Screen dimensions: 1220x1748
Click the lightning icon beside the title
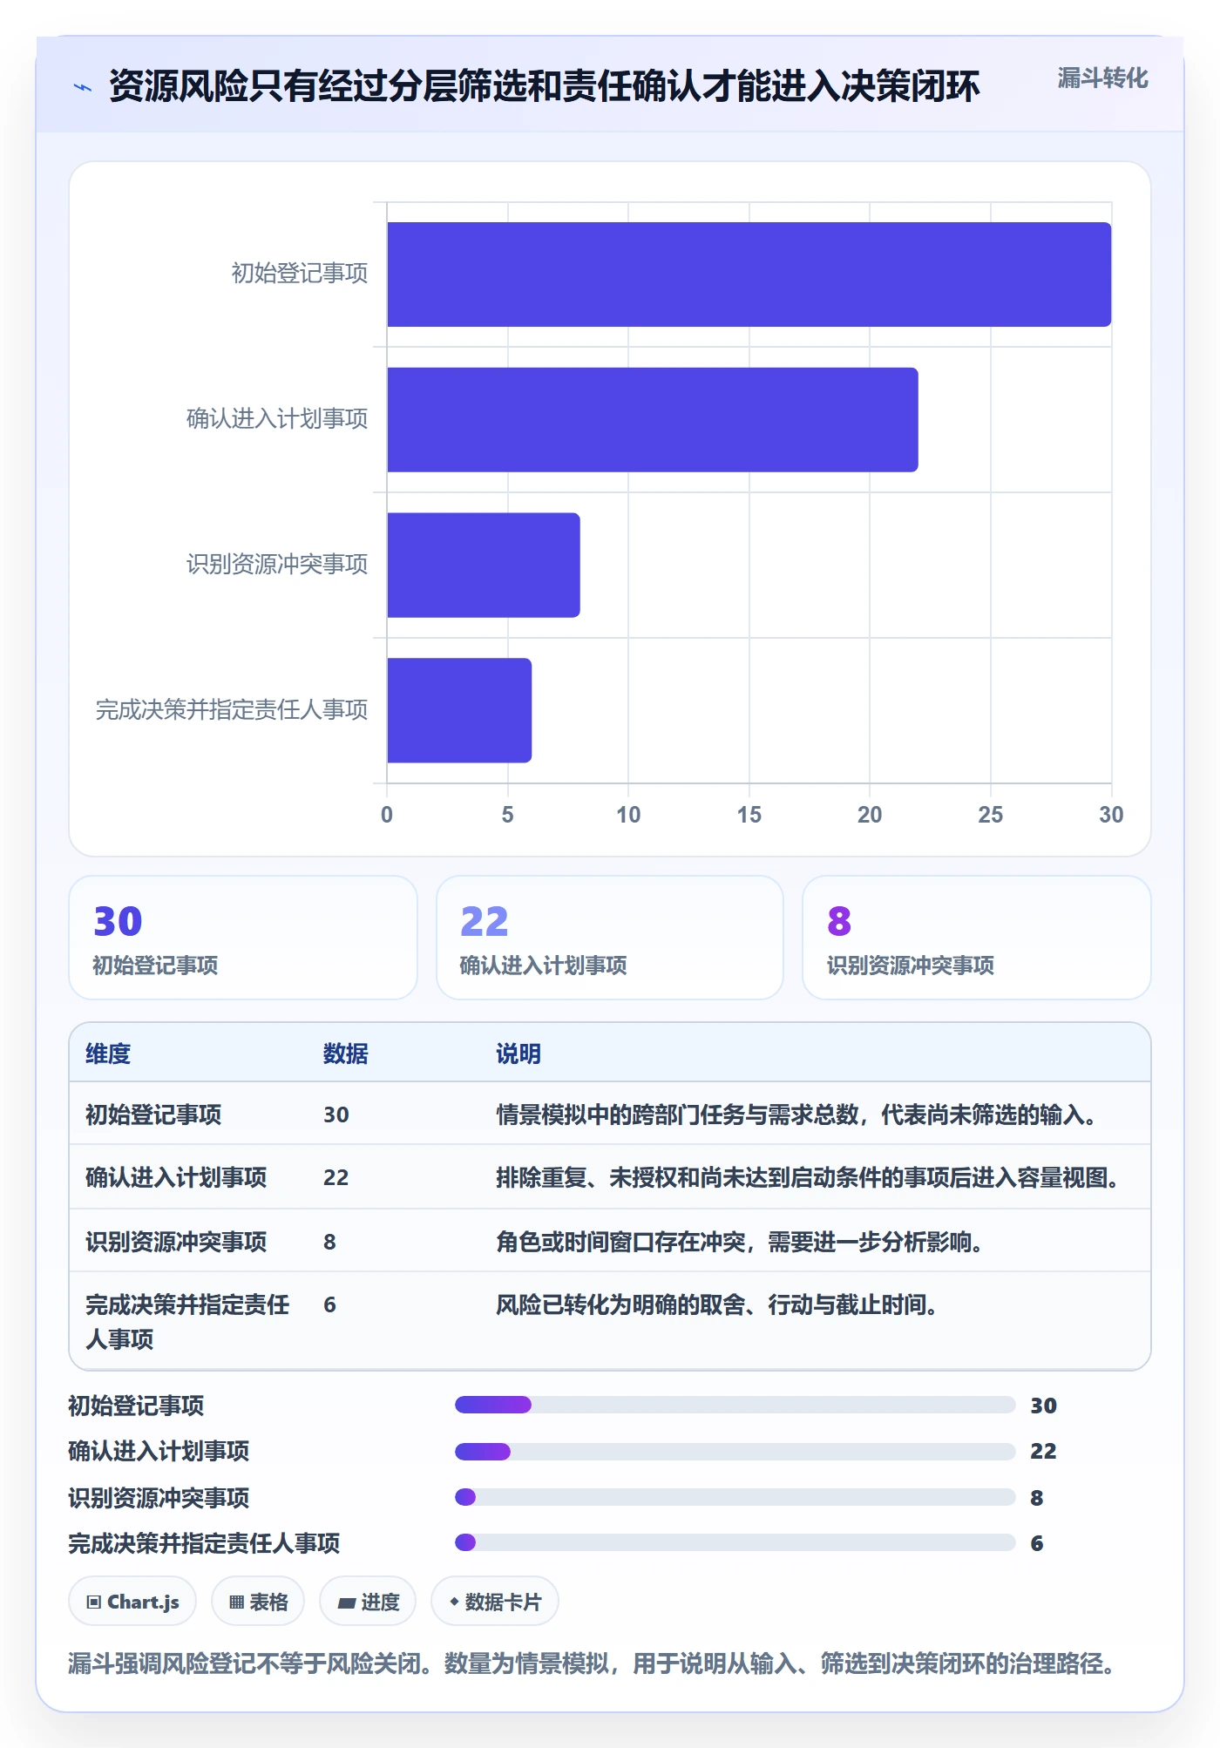click(x=83, y=87)
